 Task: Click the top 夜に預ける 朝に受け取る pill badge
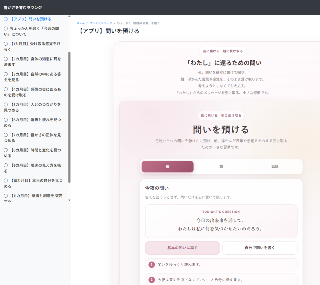[x=223, y=51]
